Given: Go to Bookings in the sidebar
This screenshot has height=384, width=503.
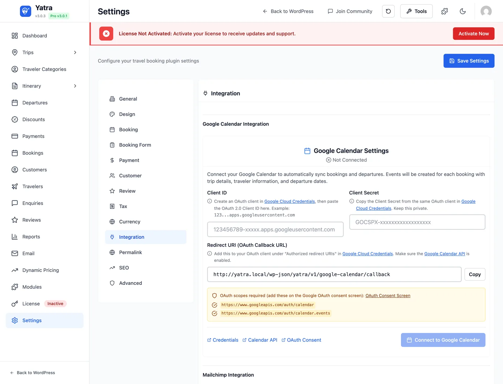Looking at the screenshot, I should click(45, 153).
